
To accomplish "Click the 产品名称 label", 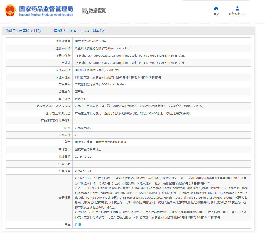I will click(64, 84).
